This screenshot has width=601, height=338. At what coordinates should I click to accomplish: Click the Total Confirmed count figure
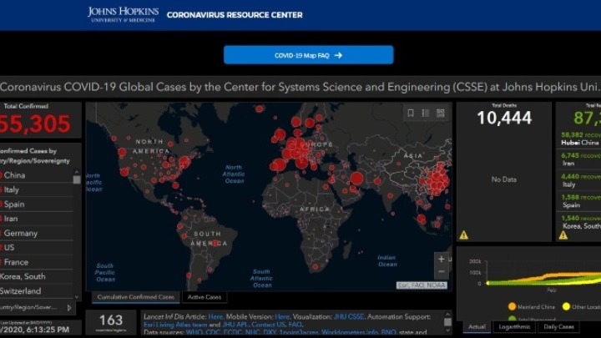[x=35, y=124]
